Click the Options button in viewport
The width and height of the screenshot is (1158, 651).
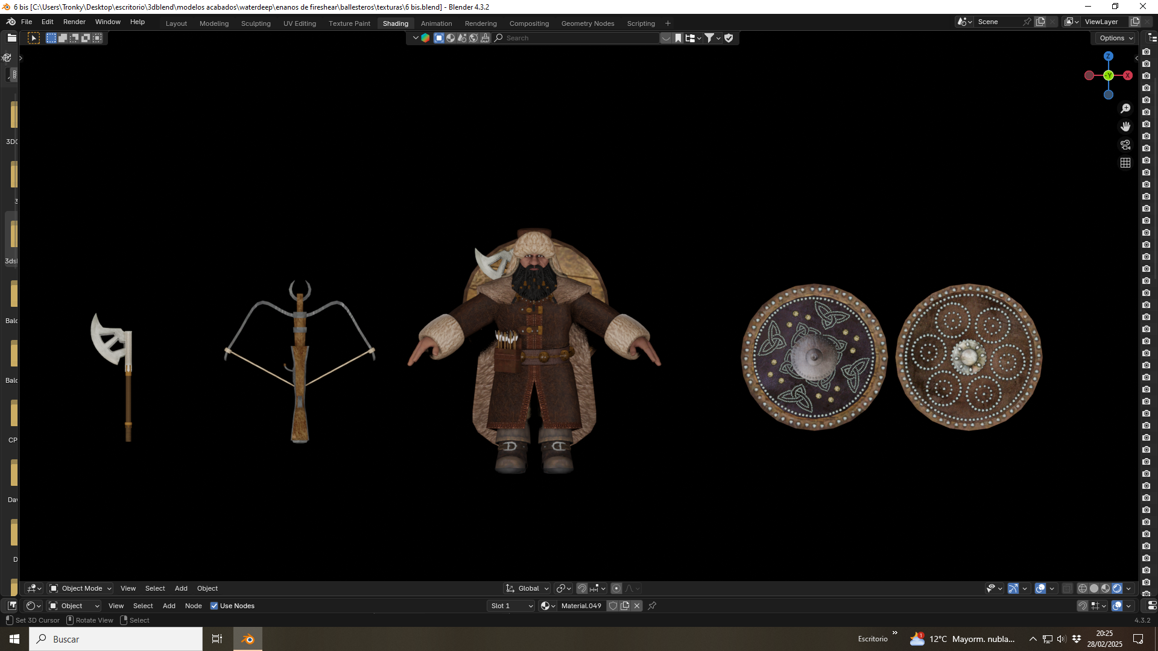tap(1115, 38)
